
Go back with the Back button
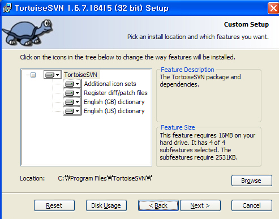pyautogui.click(x=158, y=205)
